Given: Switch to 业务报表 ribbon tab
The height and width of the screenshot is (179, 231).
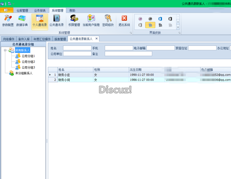Looking at the screenshot, I should (40, 10).
